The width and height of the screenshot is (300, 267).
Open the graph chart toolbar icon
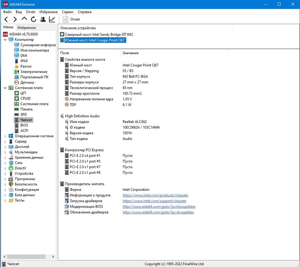point(52,19)
